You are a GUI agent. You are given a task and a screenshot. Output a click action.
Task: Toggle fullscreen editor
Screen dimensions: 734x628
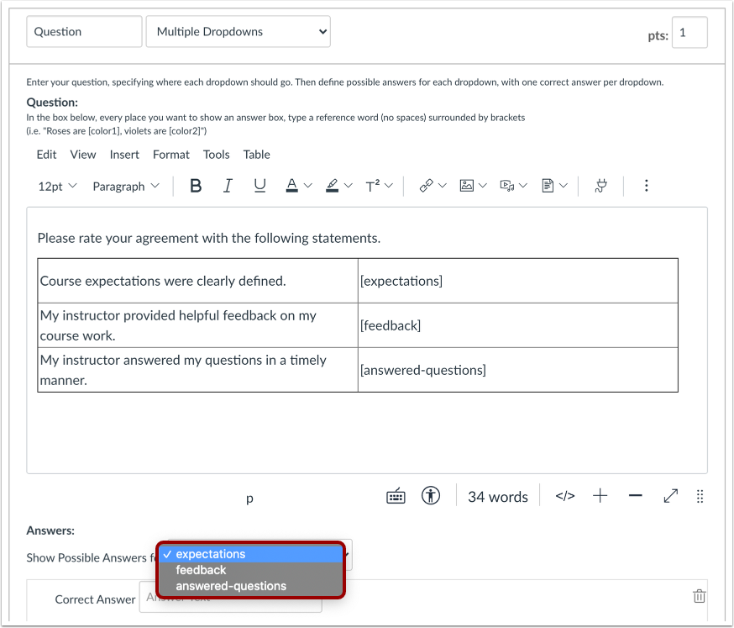coord(671,496)
